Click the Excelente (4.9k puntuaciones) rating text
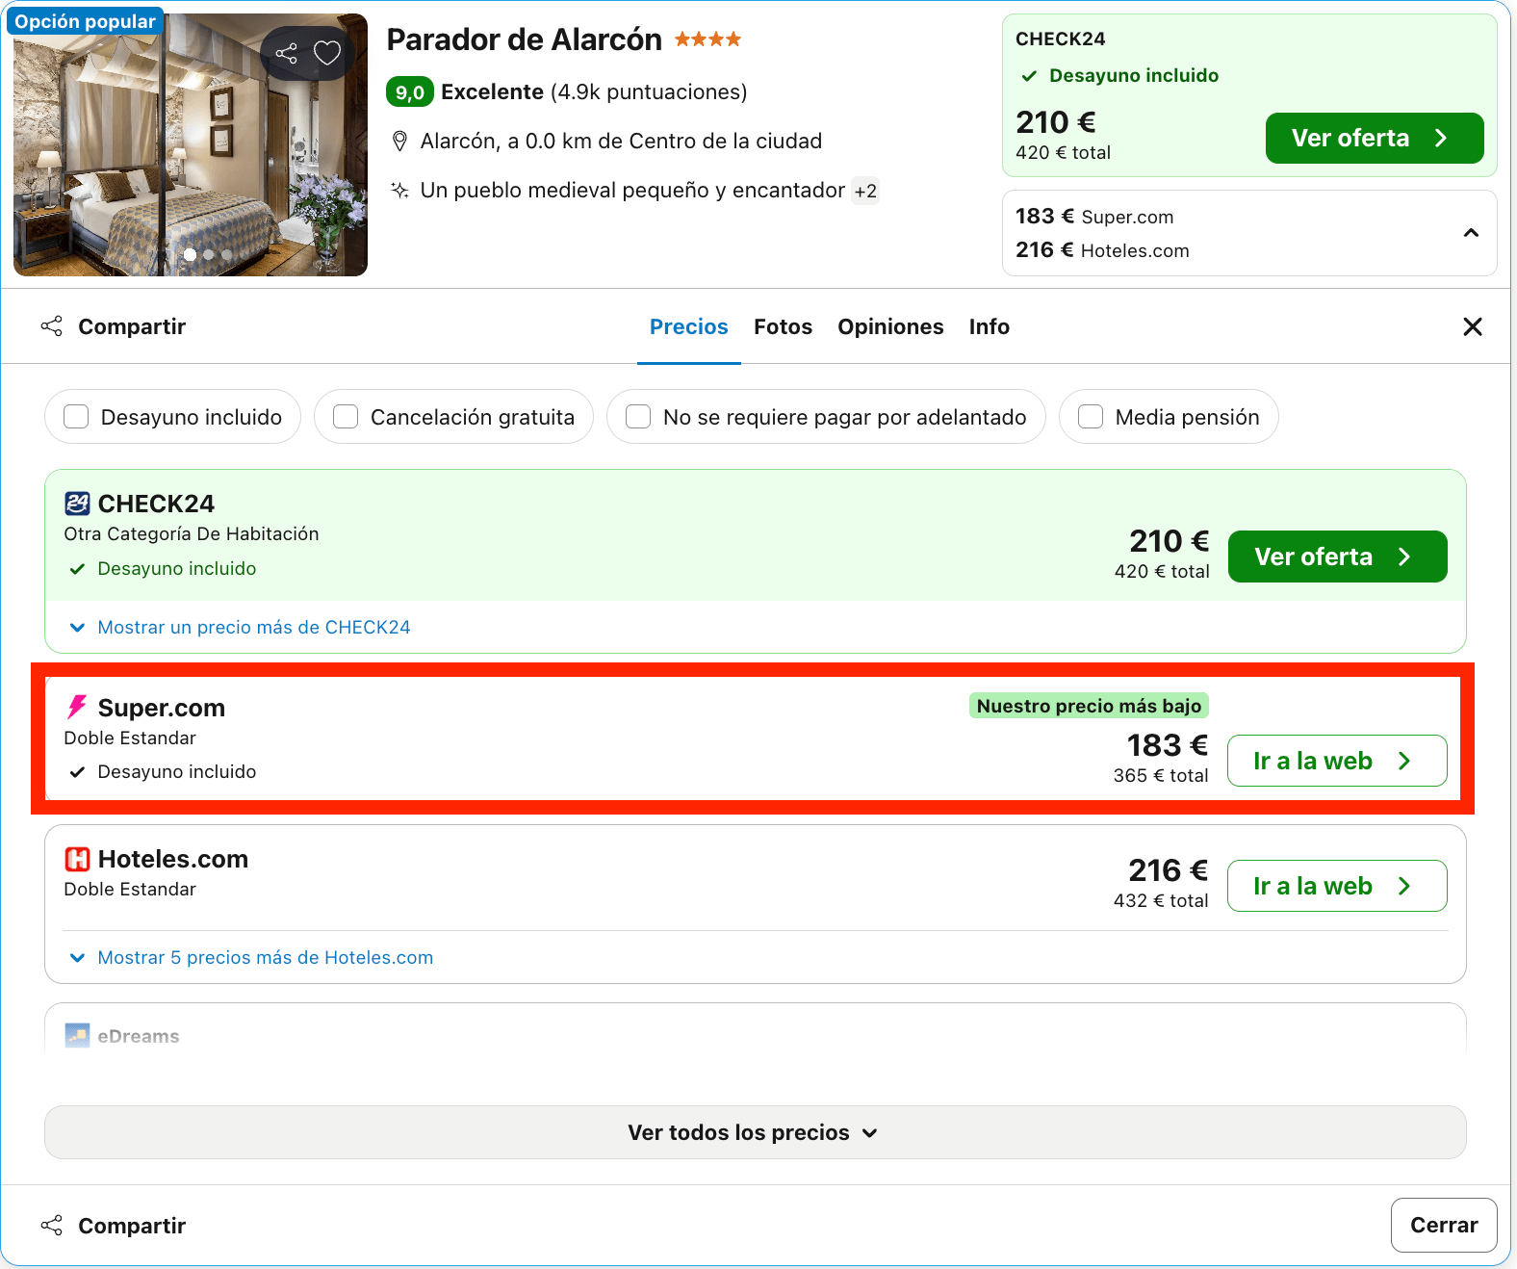Image resolution: width=1517 pixels, height=1269 pixels. [594, 92]
